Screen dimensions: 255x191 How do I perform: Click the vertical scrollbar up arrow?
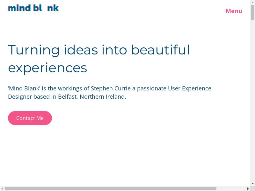point(252,3)
